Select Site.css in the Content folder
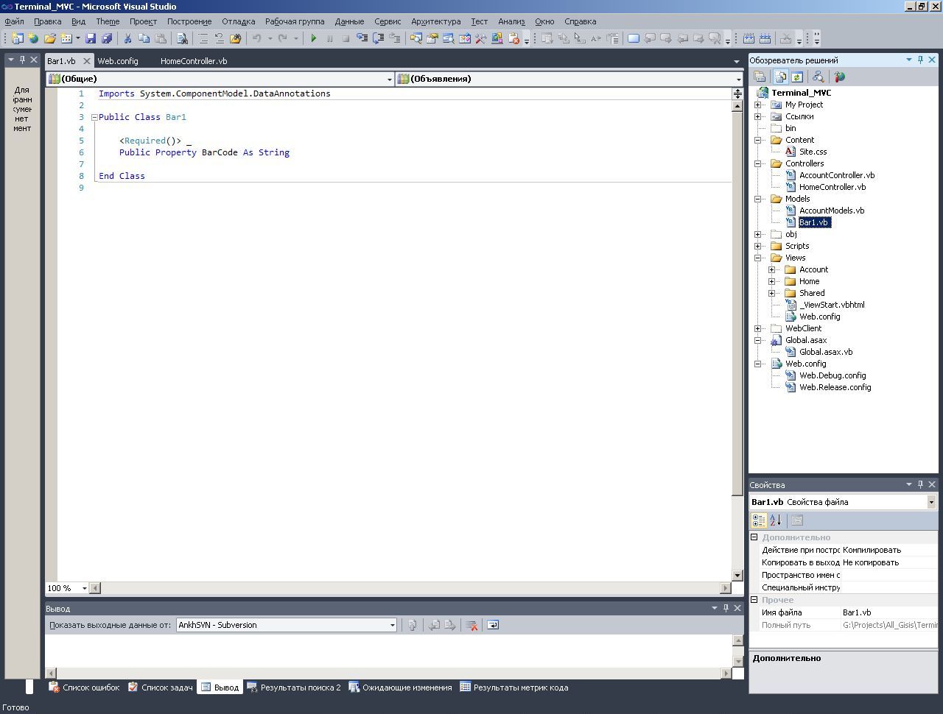 (813, 152)
